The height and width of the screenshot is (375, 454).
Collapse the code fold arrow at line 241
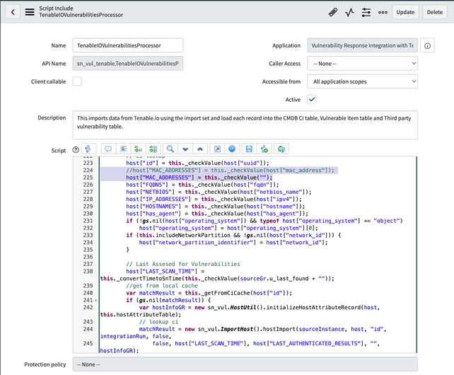click(96, 301)
